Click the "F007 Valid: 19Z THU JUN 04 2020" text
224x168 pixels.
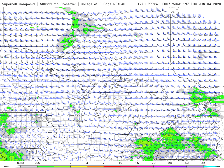pyautogui.click(x=192, y=4)
